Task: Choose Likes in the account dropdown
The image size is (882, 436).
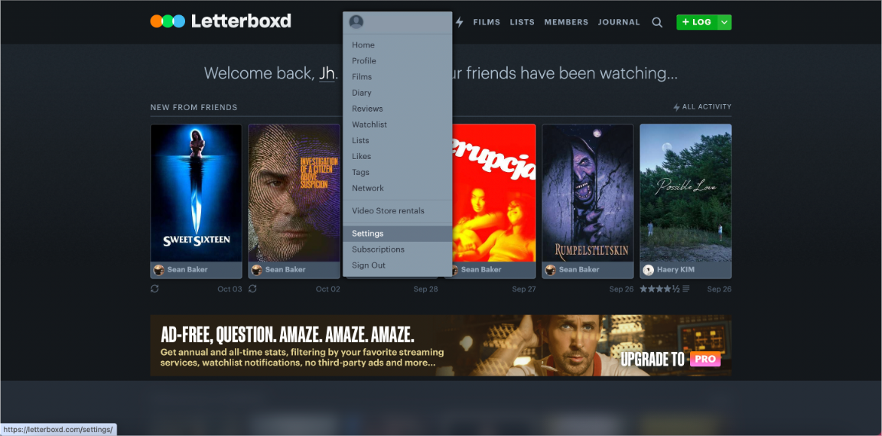Action: (x=397, y=156)
